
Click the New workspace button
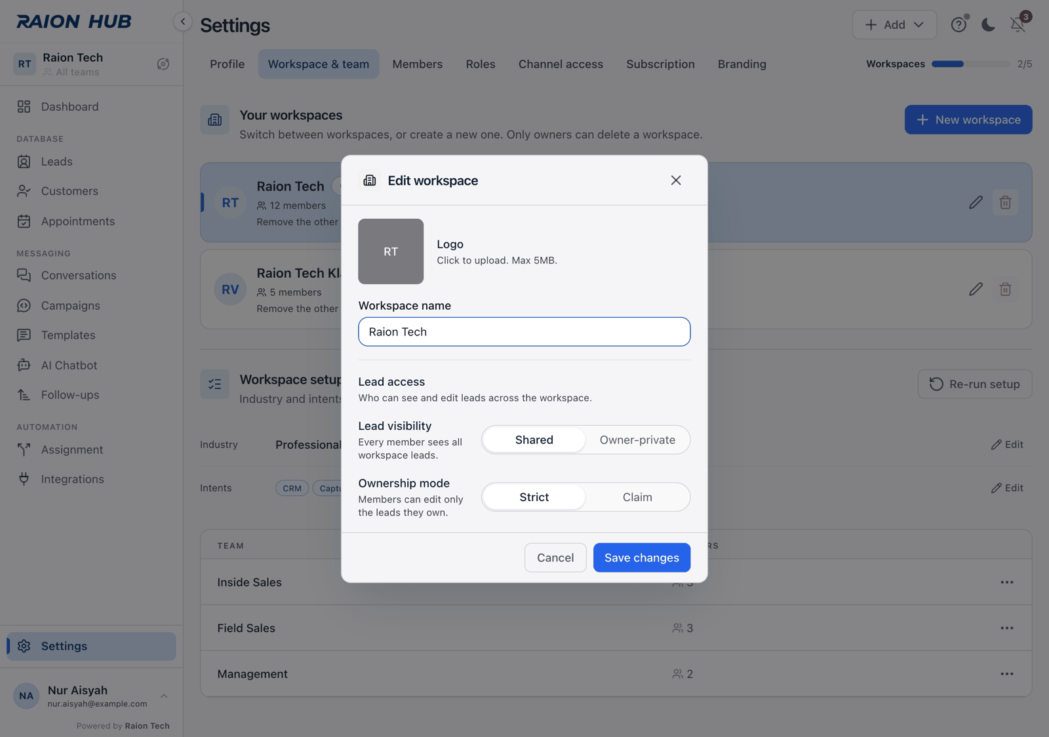coord(968,120)
